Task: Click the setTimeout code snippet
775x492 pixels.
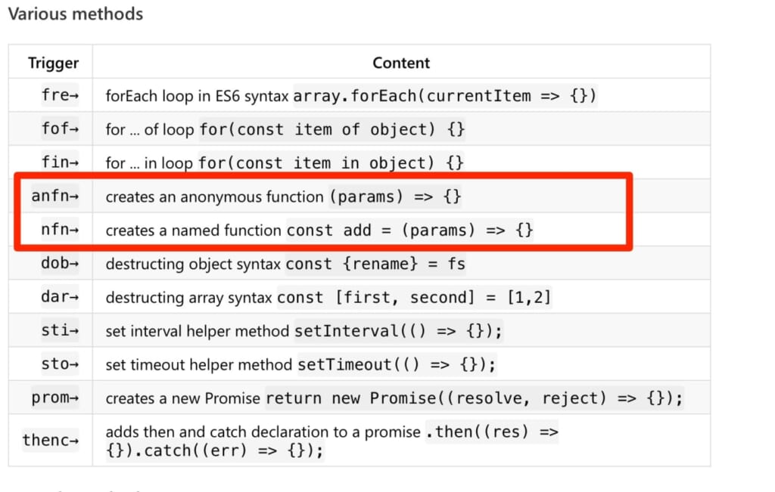Action: (x=397, y=365)
